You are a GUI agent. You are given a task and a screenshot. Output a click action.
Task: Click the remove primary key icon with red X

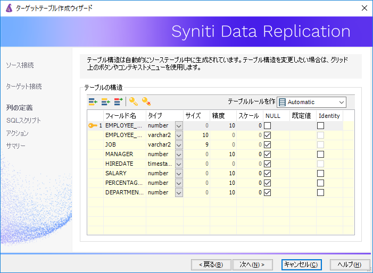click(x=146, y=101)
